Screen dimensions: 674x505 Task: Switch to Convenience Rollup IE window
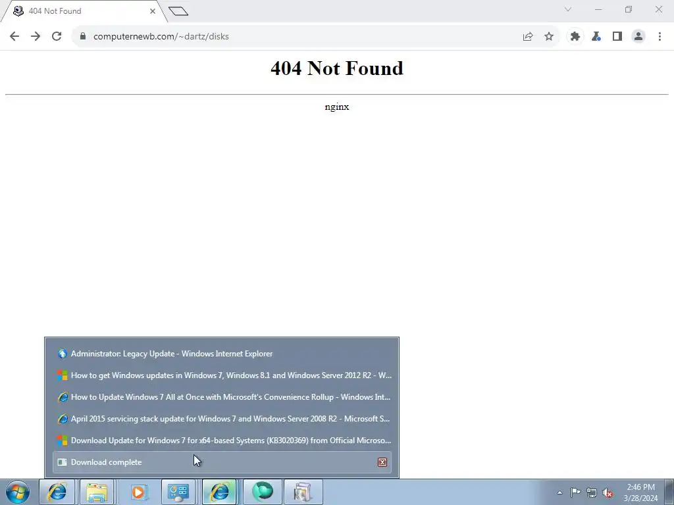222,397
